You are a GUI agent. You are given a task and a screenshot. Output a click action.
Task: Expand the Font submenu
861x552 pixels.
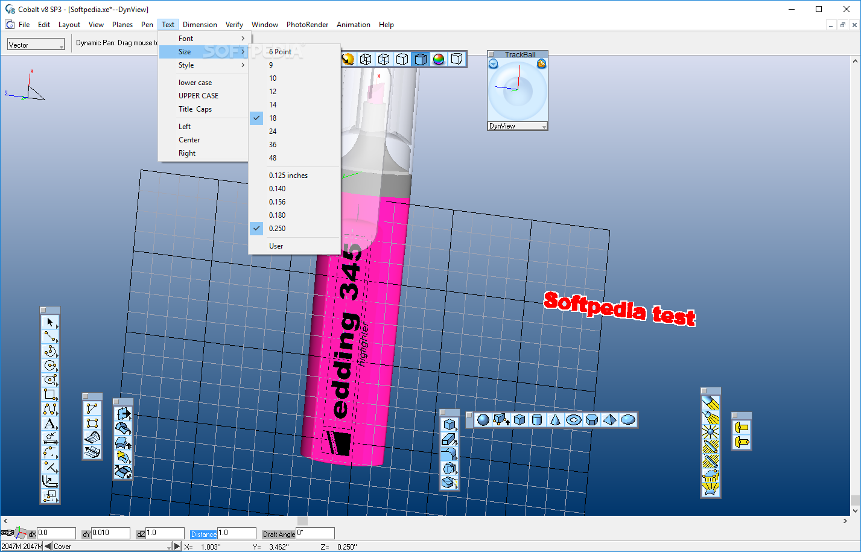tap(203, 39)
